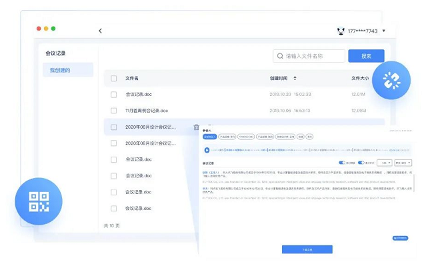Screen dimensions: 446x266
Task: Click the round broken-link icon badge
Action: (x=391, y=80)
